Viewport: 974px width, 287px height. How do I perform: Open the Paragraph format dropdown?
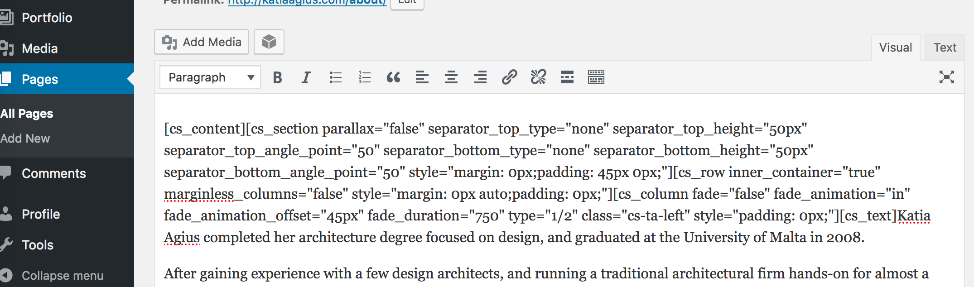210,77
